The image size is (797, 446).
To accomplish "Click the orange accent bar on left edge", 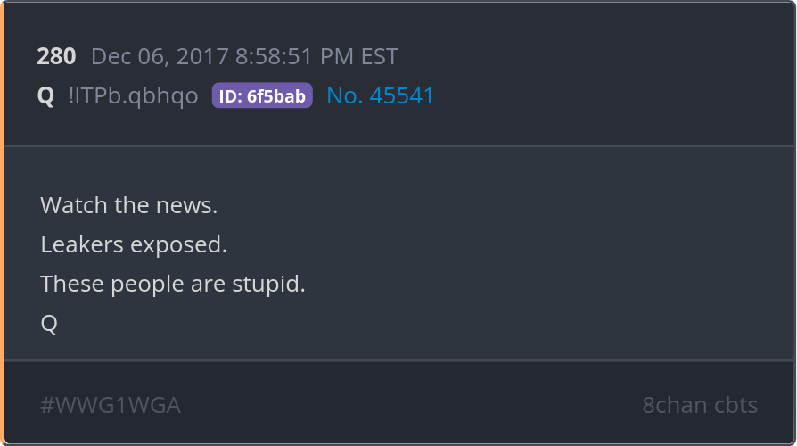I will click(2, 223).
